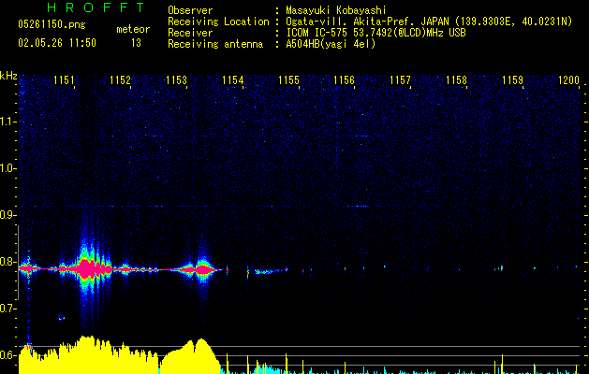Click the Observer label
589x374 pixels.
190,10
